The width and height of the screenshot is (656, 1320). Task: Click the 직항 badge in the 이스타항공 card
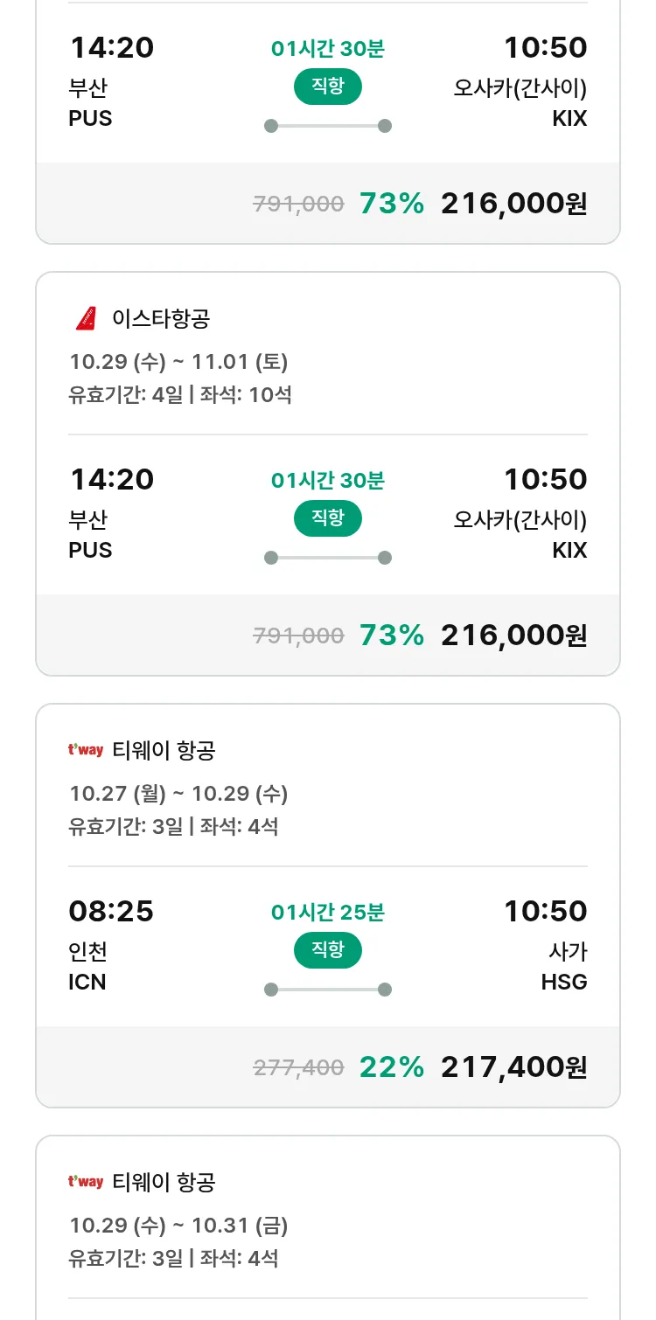327,518
